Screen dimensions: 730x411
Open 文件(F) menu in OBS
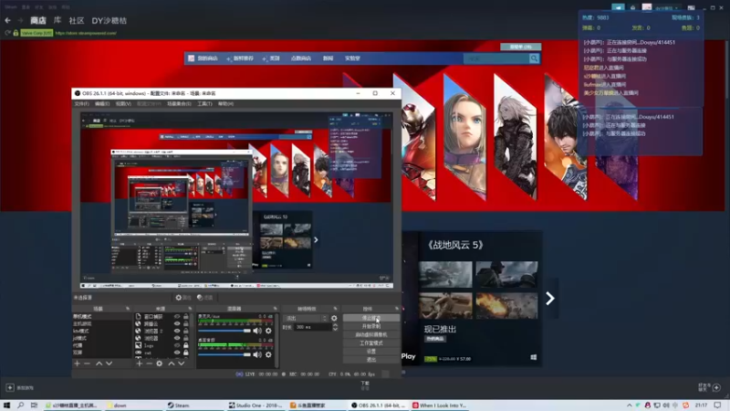click(82, 103)
